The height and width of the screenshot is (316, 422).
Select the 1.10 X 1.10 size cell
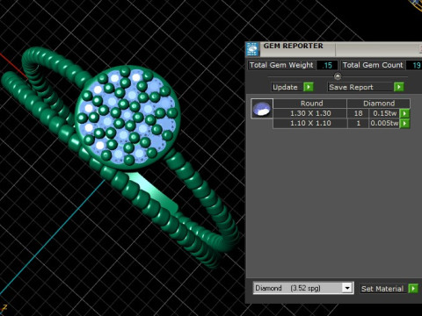pos(310,123)
